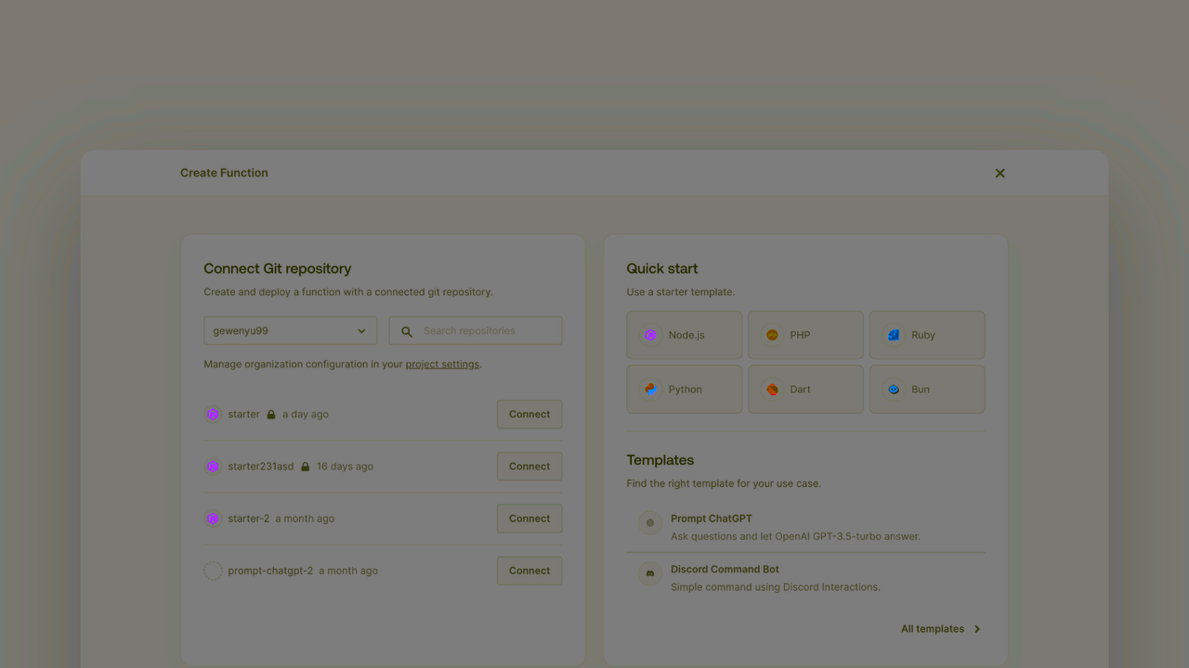Click the Dart template icon
The image size is (1189, 668).
(772, 389)
